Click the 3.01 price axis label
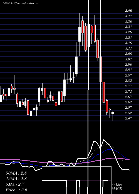The image size is (139, 194). coord(128,59)
